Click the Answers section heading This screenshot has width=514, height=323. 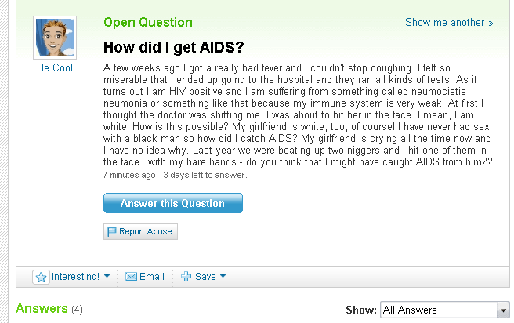click(42, 308)
